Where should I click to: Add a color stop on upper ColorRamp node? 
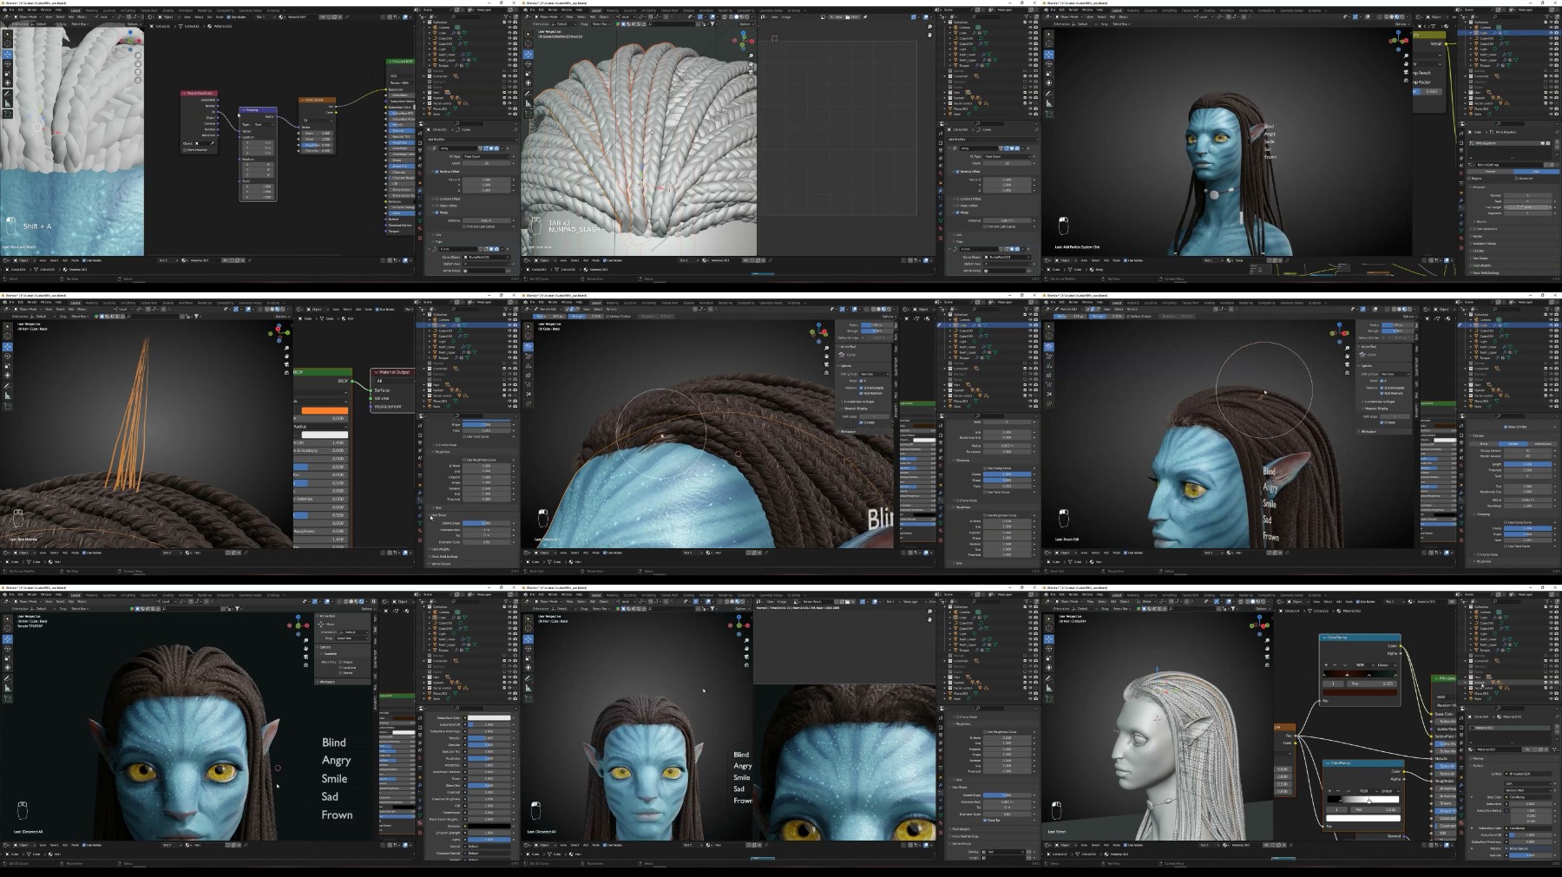[x=1326, y=665]
